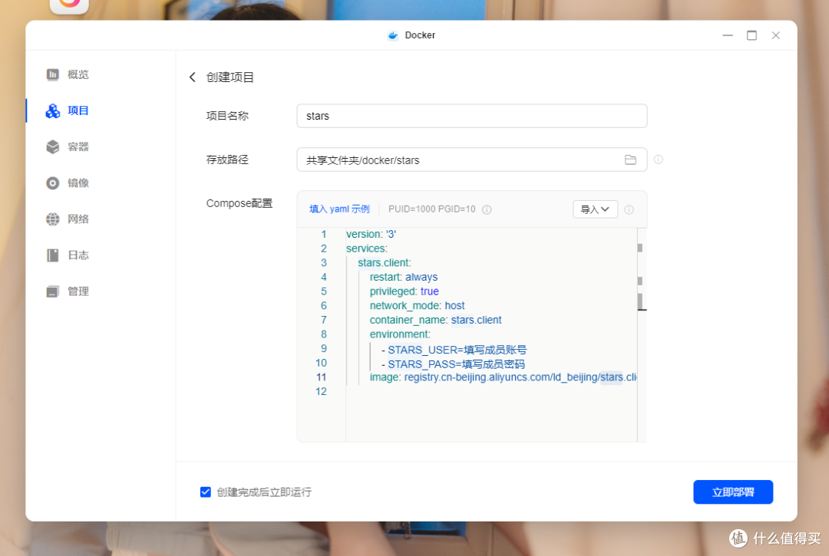
Task: Click the network_mode: host line
Action: (x=417, y=305)
